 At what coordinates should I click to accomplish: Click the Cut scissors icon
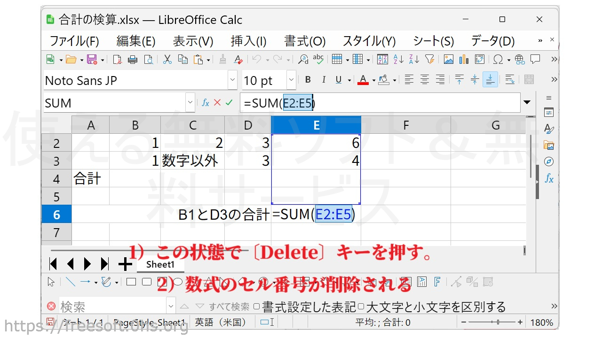(167, 60)
